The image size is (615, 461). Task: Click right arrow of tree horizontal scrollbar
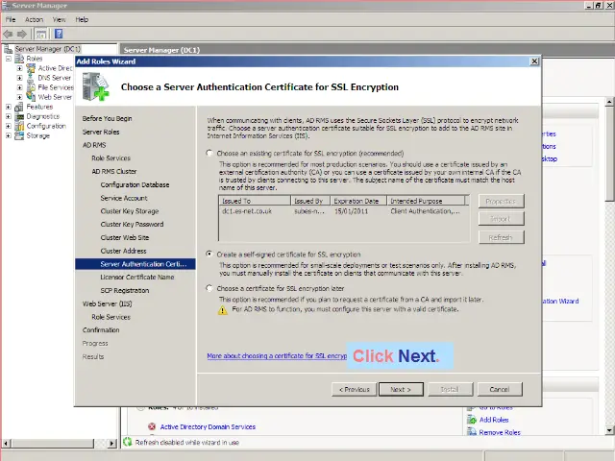tap(111, 444)
